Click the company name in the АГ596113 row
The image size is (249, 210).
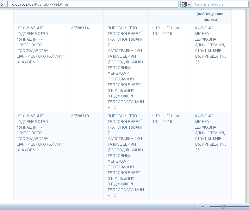point(40,133)
